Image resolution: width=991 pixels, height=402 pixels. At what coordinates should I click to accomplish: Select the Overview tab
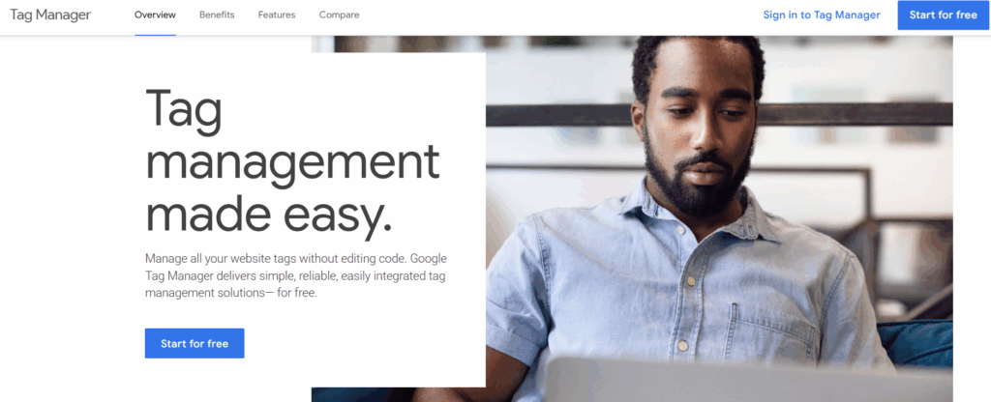pyautogui.click(x=155, y=15)
